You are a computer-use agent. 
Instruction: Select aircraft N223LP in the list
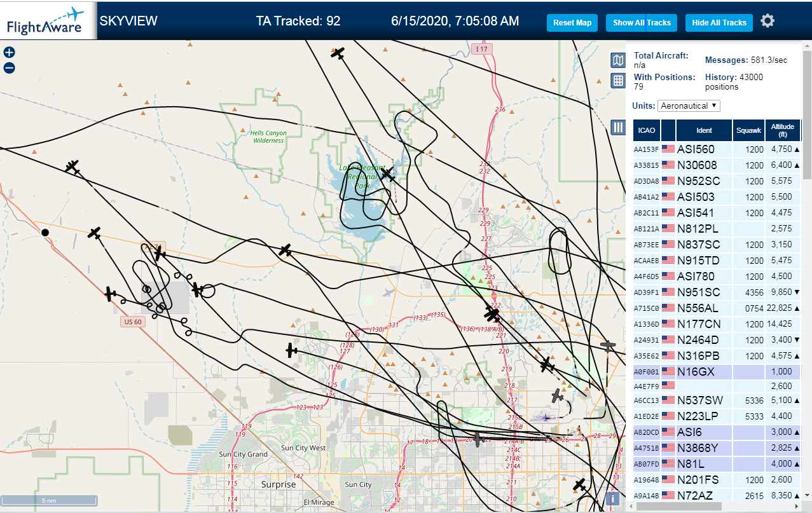point(717,416)
